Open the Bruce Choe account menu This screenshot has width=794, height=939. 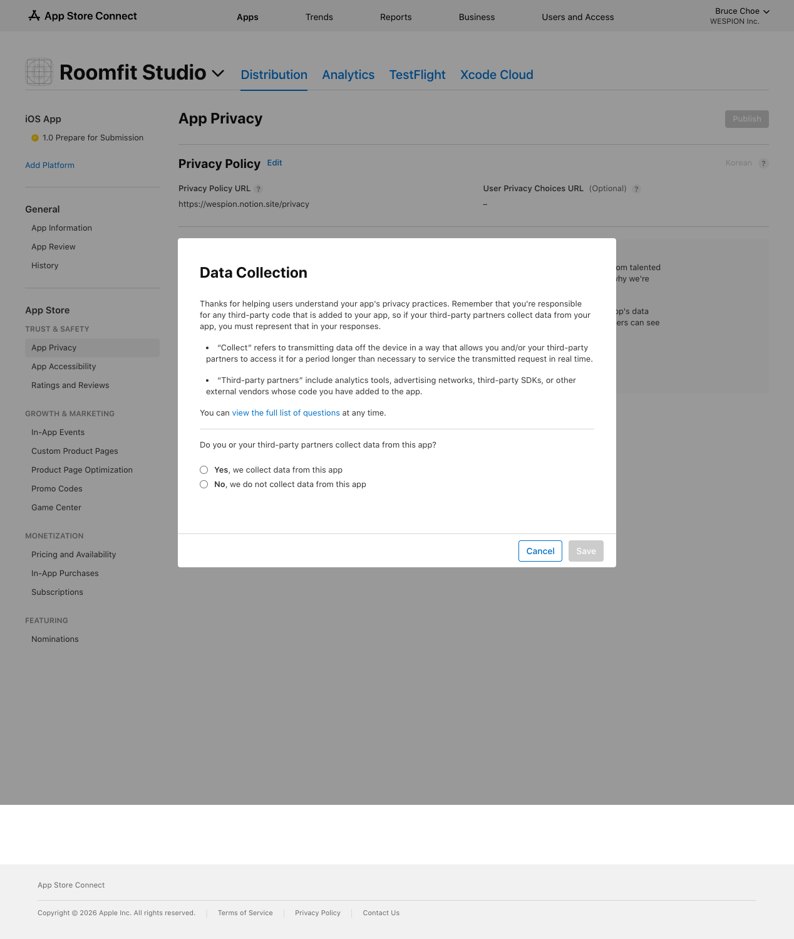741,11
